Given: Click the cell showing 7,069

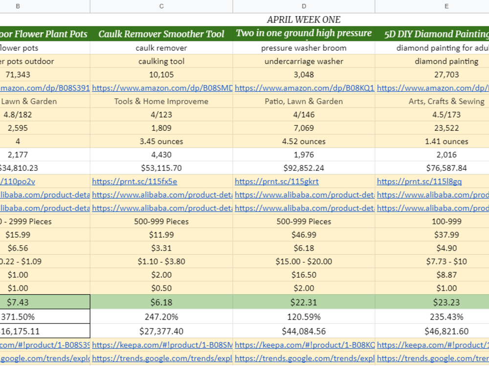Looking at the screenshot, I should pyautogui.click(x=304, y=128).
